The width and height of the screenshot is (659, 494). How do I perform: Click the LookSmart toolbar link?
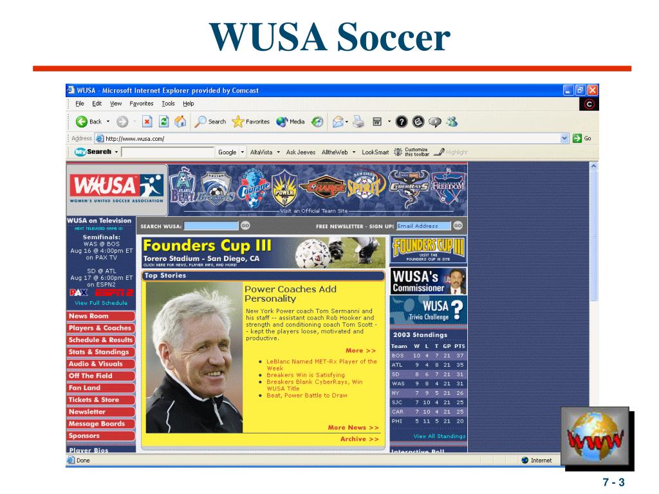click(375, 152)
